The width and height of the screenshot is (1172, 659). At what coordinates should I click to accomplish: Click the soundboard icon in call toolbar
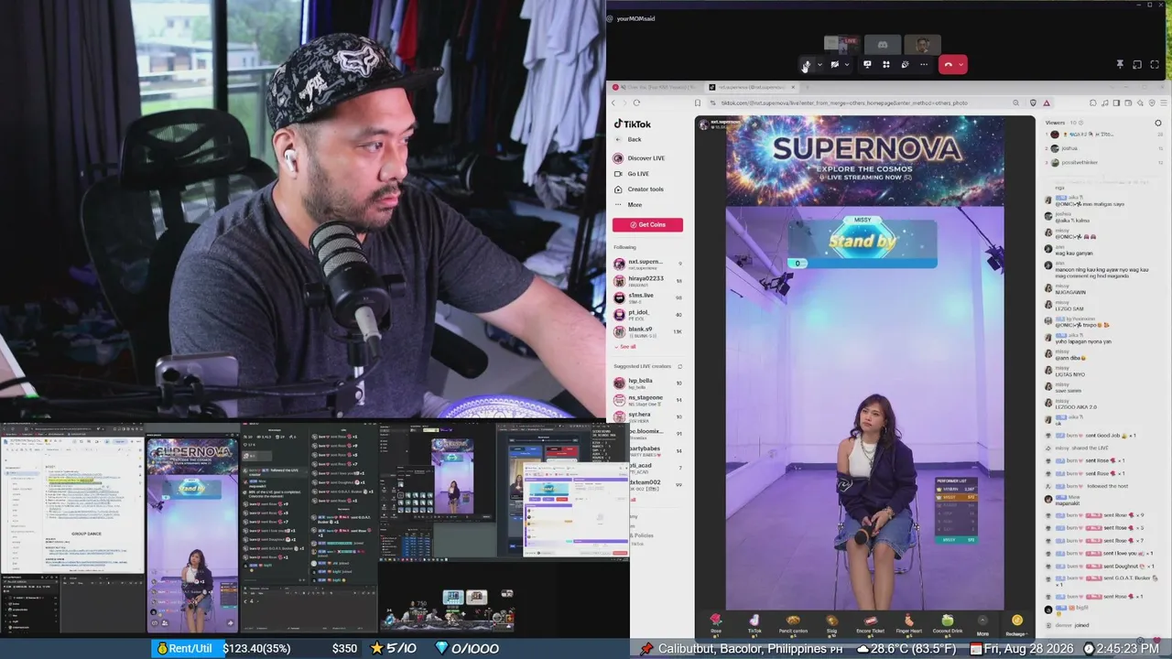coord(905,64)
